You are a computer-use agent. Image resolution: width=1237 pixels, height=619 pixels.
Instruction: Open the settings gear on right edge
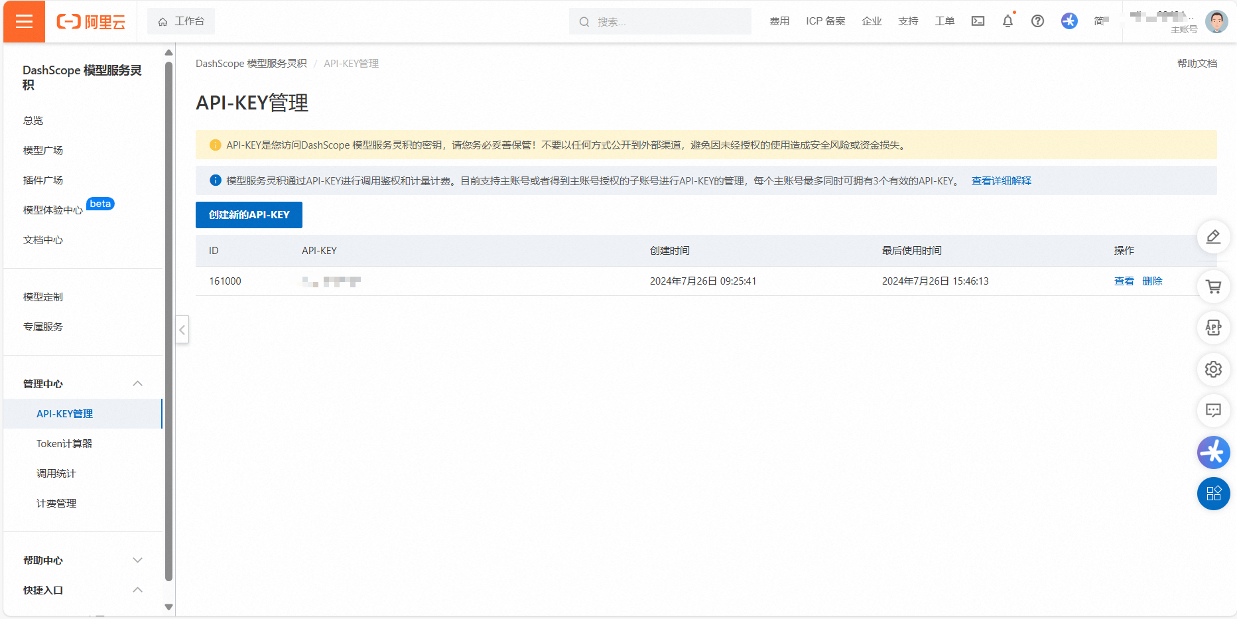tap(1213, 370)
